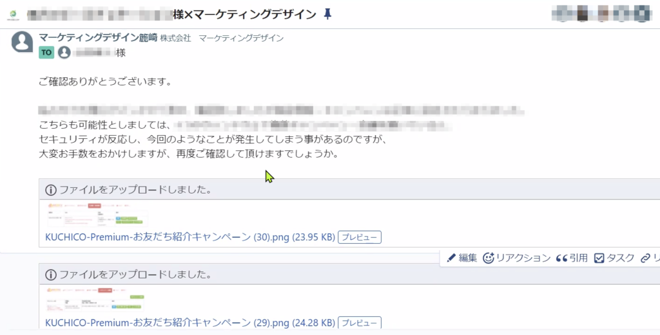Click the info icon on first upload notice
This screenshot has width=660, height=335.
50,190
